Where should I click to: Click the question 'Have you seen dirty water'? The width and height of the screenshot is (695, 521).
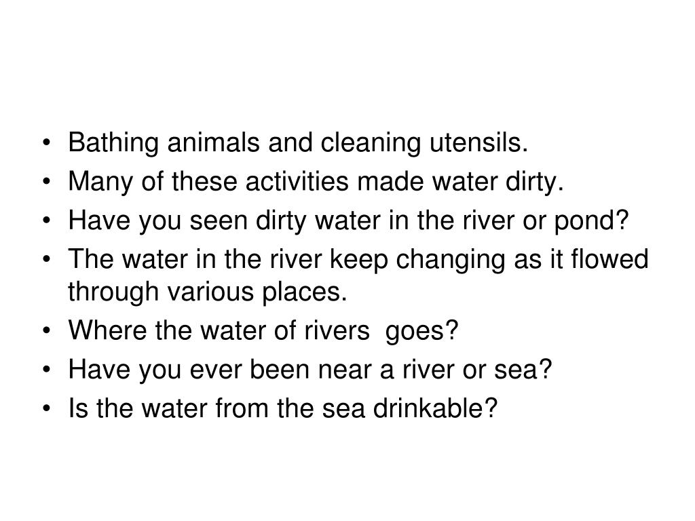348,221
